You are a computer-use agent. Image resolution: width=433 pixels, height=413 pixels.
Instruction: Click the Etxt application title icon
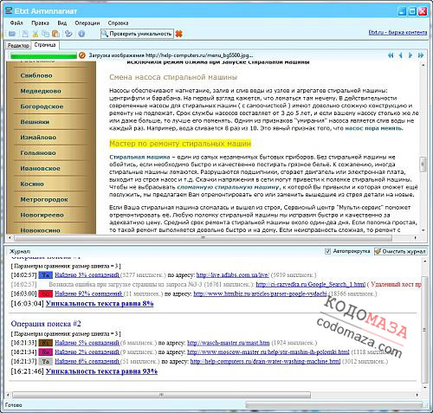[10, 11]
